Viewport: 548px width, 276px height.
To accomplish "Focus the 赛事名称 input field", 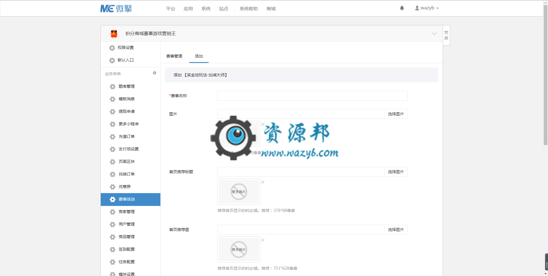I will (312, 96).
